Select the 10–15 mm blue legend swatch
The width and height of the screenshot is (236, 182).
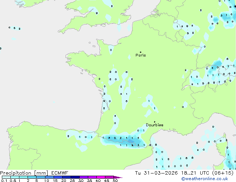click(49, 177)
